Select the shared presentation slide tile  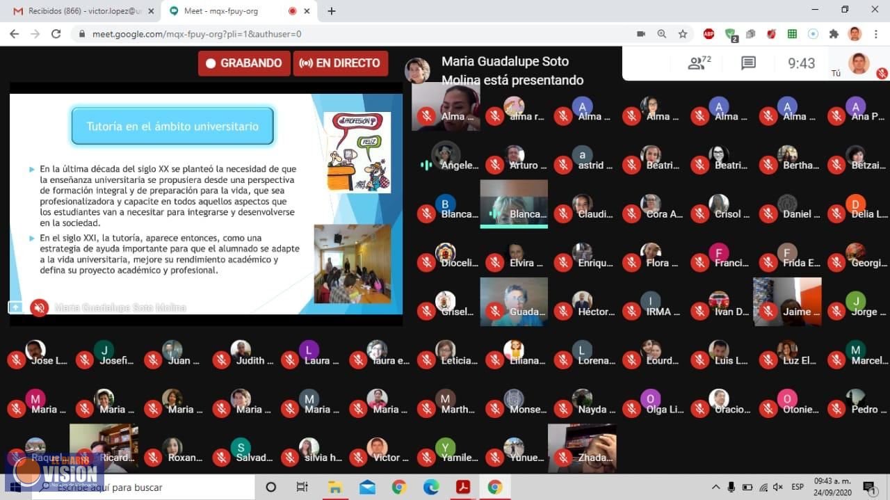tap(206, 204)
